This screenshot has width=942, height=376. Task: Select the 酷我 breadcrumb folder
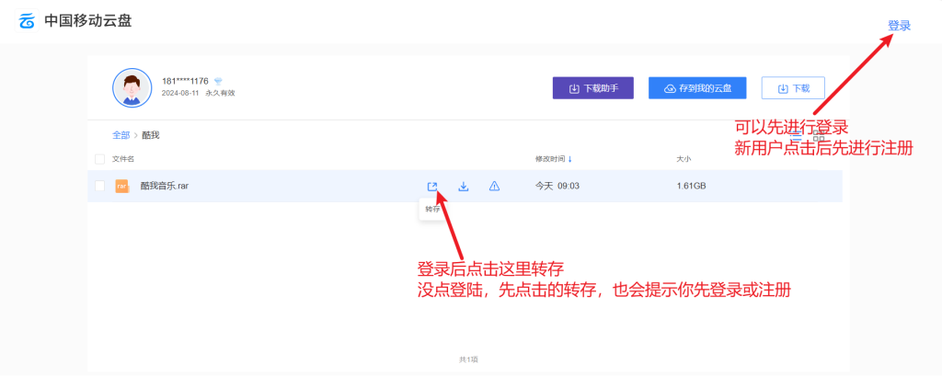151,135
